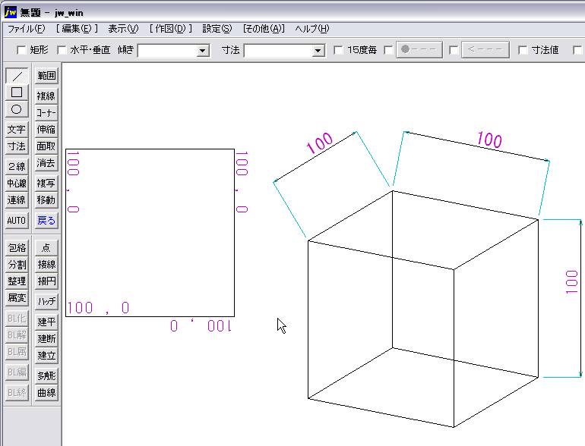The width and height of the screenshot is (585, 446).
Task: Select the ｺｰﾅｰ corner tool
Action: click(46, 112)
